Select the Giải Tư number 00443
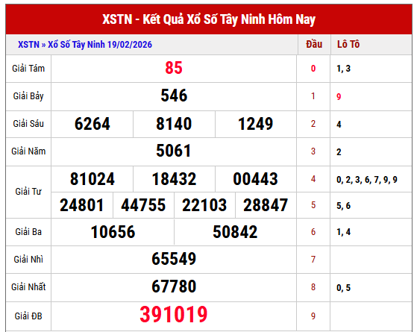The image size is (414, 332). pyautogui.click(x=255, y=179)
